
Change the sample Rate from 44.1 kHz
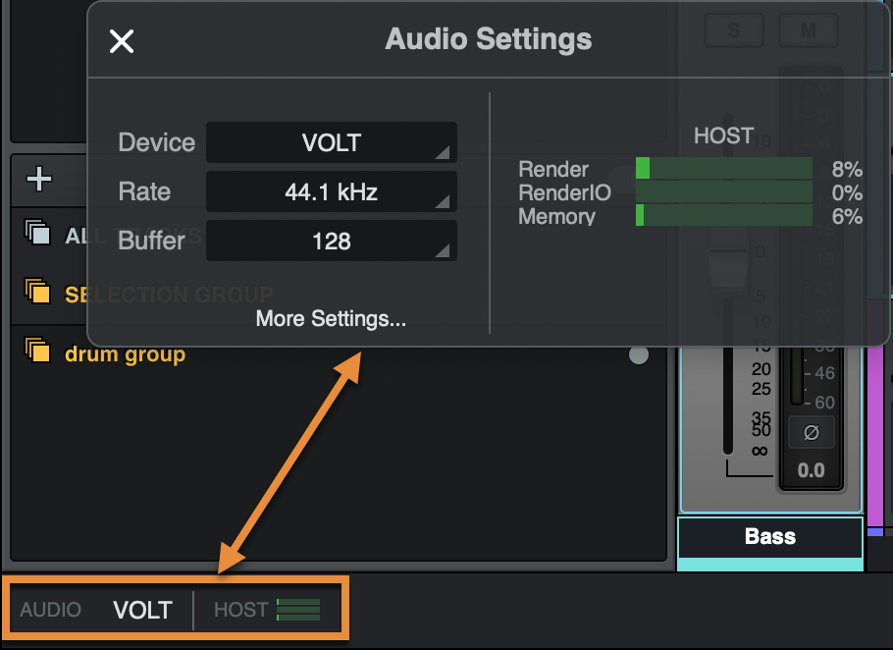pyautogui.click(x=331, y=191)
